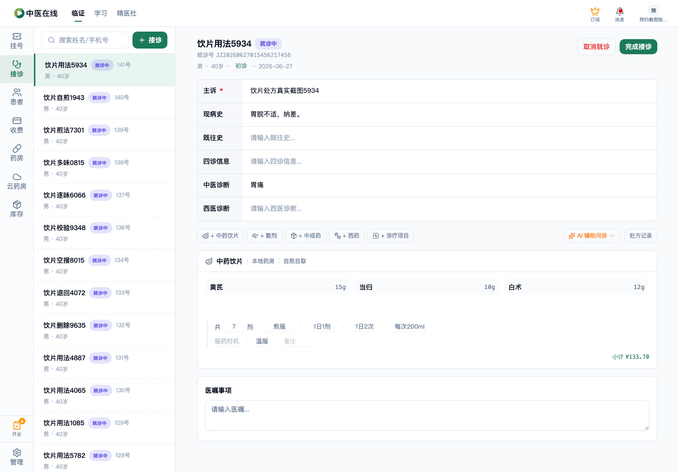Select the 本地药房 option
Viewport: 679px width, 472px height.
click(x=263, y=261)
